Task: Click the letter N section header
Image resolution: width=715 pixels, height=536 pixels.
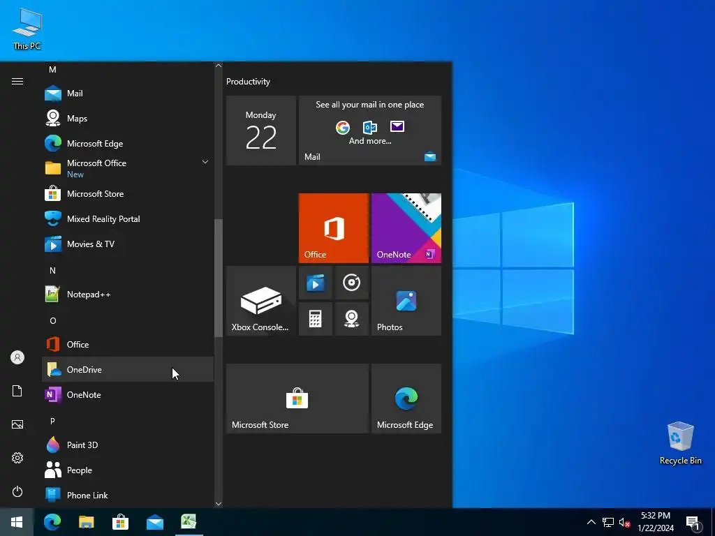Action: click(x=52, y=271)
